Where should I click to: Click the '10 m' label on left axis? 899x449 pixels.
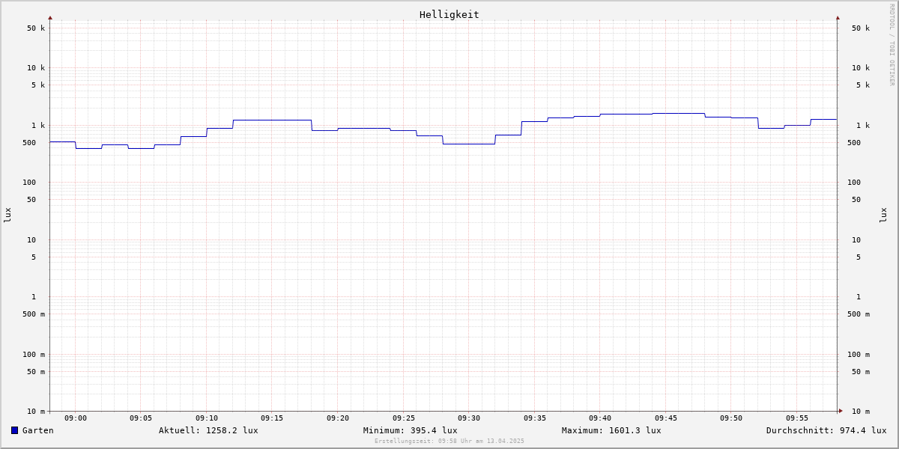36,412
